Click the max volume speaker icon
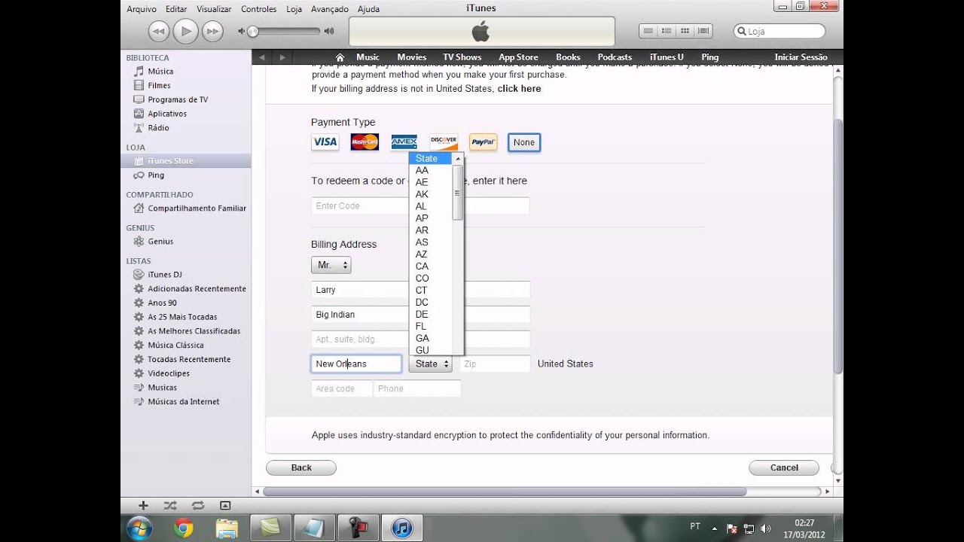This screenshot has width=964, height=542. (x=329, y=31)
